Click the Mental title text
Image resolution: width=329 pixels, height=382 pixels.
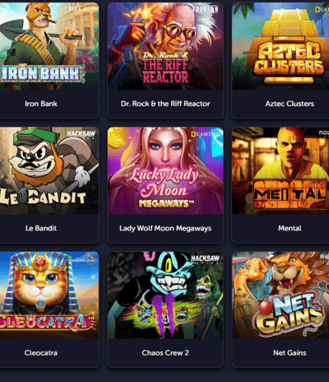tap(290, 228)
